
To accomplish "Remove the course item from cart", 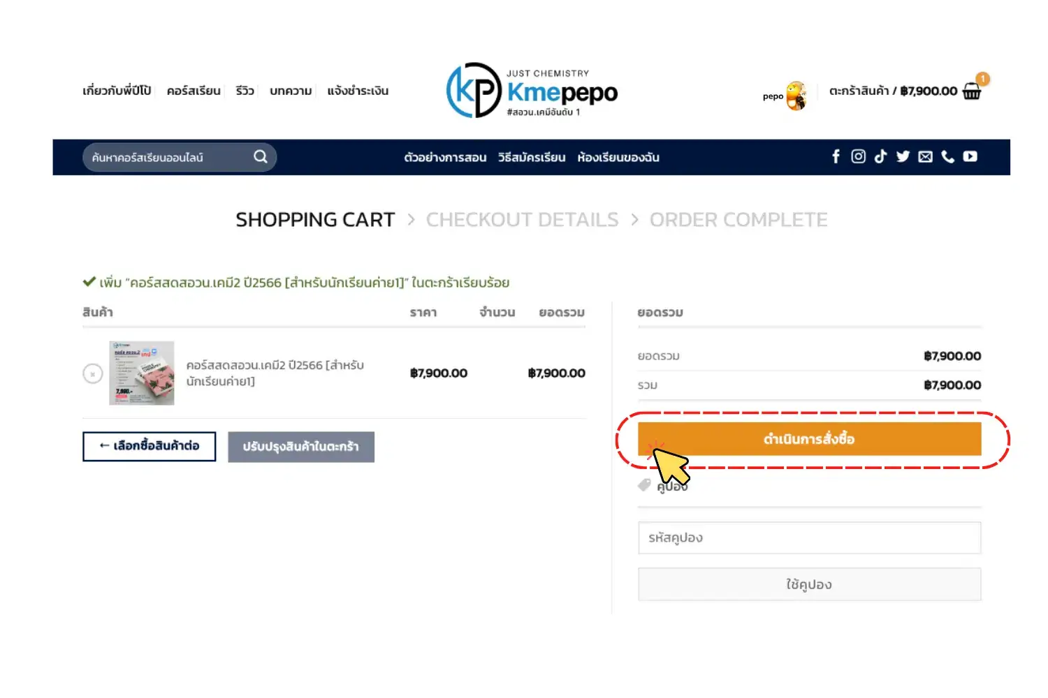I will point(93,373).
